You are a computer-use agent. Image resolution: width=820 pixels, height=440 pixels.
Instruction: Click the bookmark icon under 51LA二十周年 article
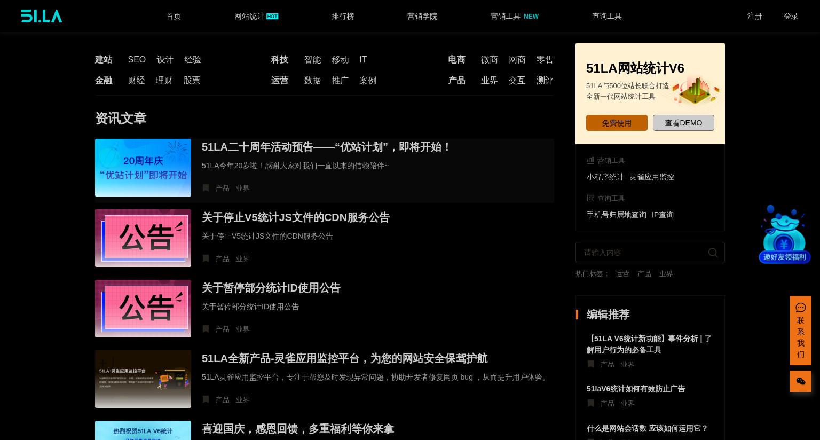click(x=206, y=188)
